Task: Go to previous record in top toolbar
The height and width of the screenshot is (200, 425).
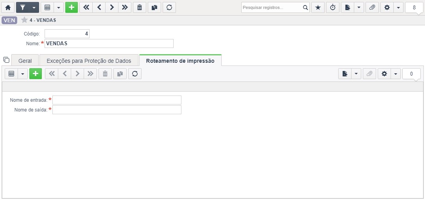Action: click(x=99, y=7)
